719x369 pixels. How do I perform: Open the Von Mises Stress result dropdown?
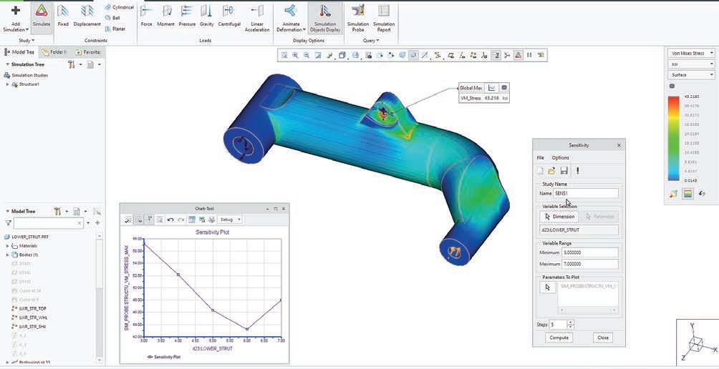[692, 54]
